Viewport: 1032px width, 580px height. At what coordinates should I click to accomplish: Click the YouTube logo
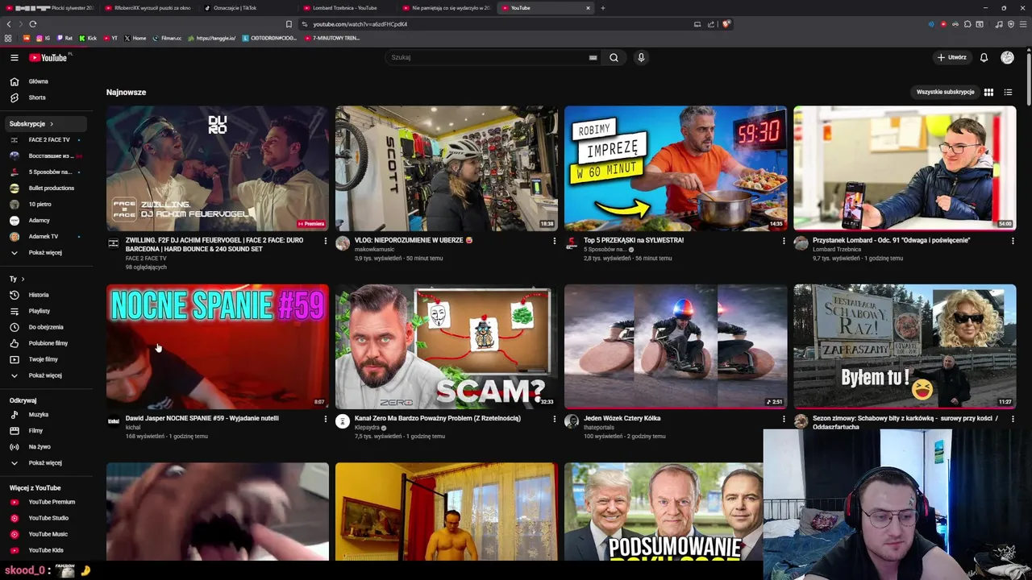50,57
